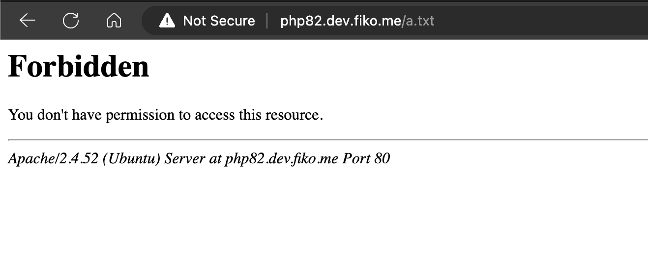
Task: Show the Not Secure site information
Action: [x=219, y=21]
